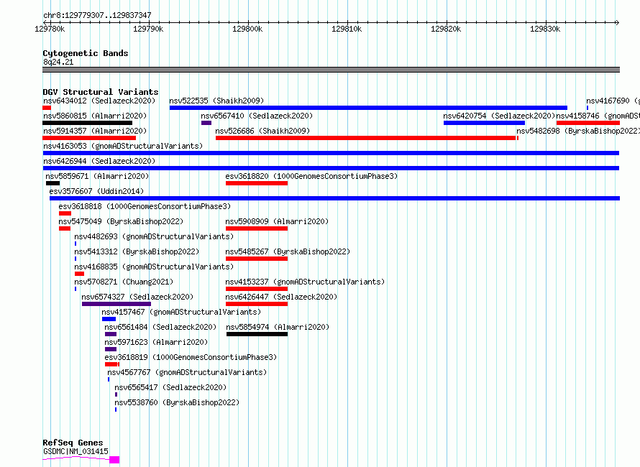Open nsv4168835 (gnomADStructuralVariants) label

click(154, 267)
